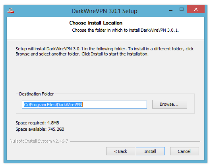Go to the previous step with < Back
The width and height of the screenshot is (209, 168).
click(120, 151)
